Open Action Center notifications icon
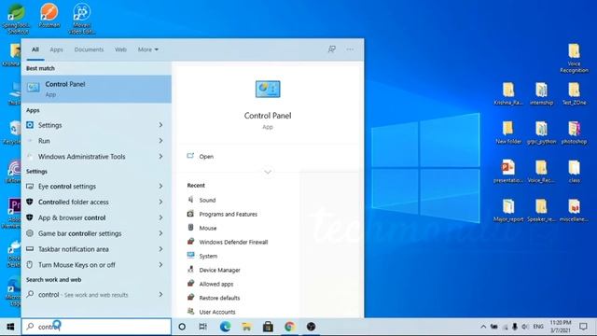 pos(583,327)
